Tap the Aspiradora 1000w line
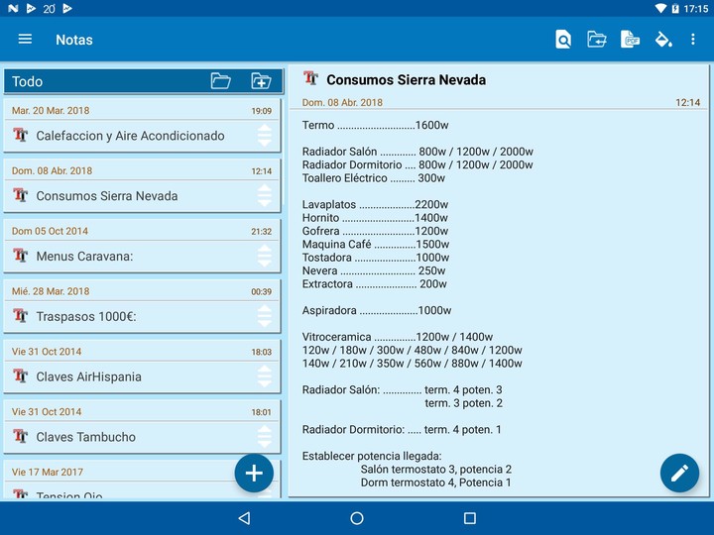Viewport: 714px width, 535px height. pyautogui.click(x=377, y=310)
